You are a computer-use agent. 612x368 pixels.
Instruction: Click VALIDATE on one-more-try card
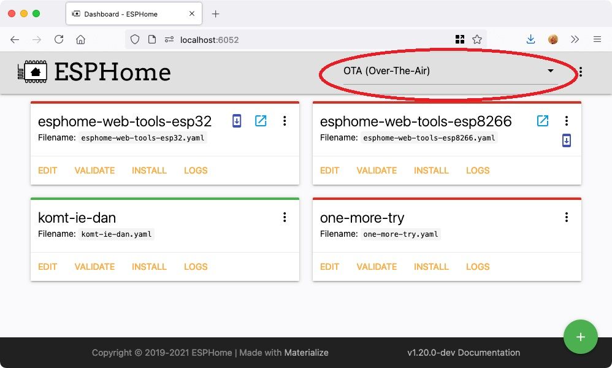(377, 267)
